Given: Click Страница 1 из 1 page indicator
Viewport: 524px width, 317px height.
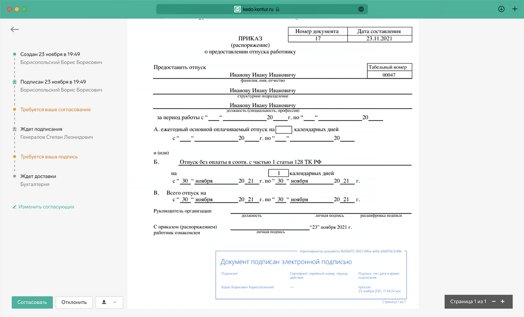Looking at the screenshot, I should click(x=468, y=302).
